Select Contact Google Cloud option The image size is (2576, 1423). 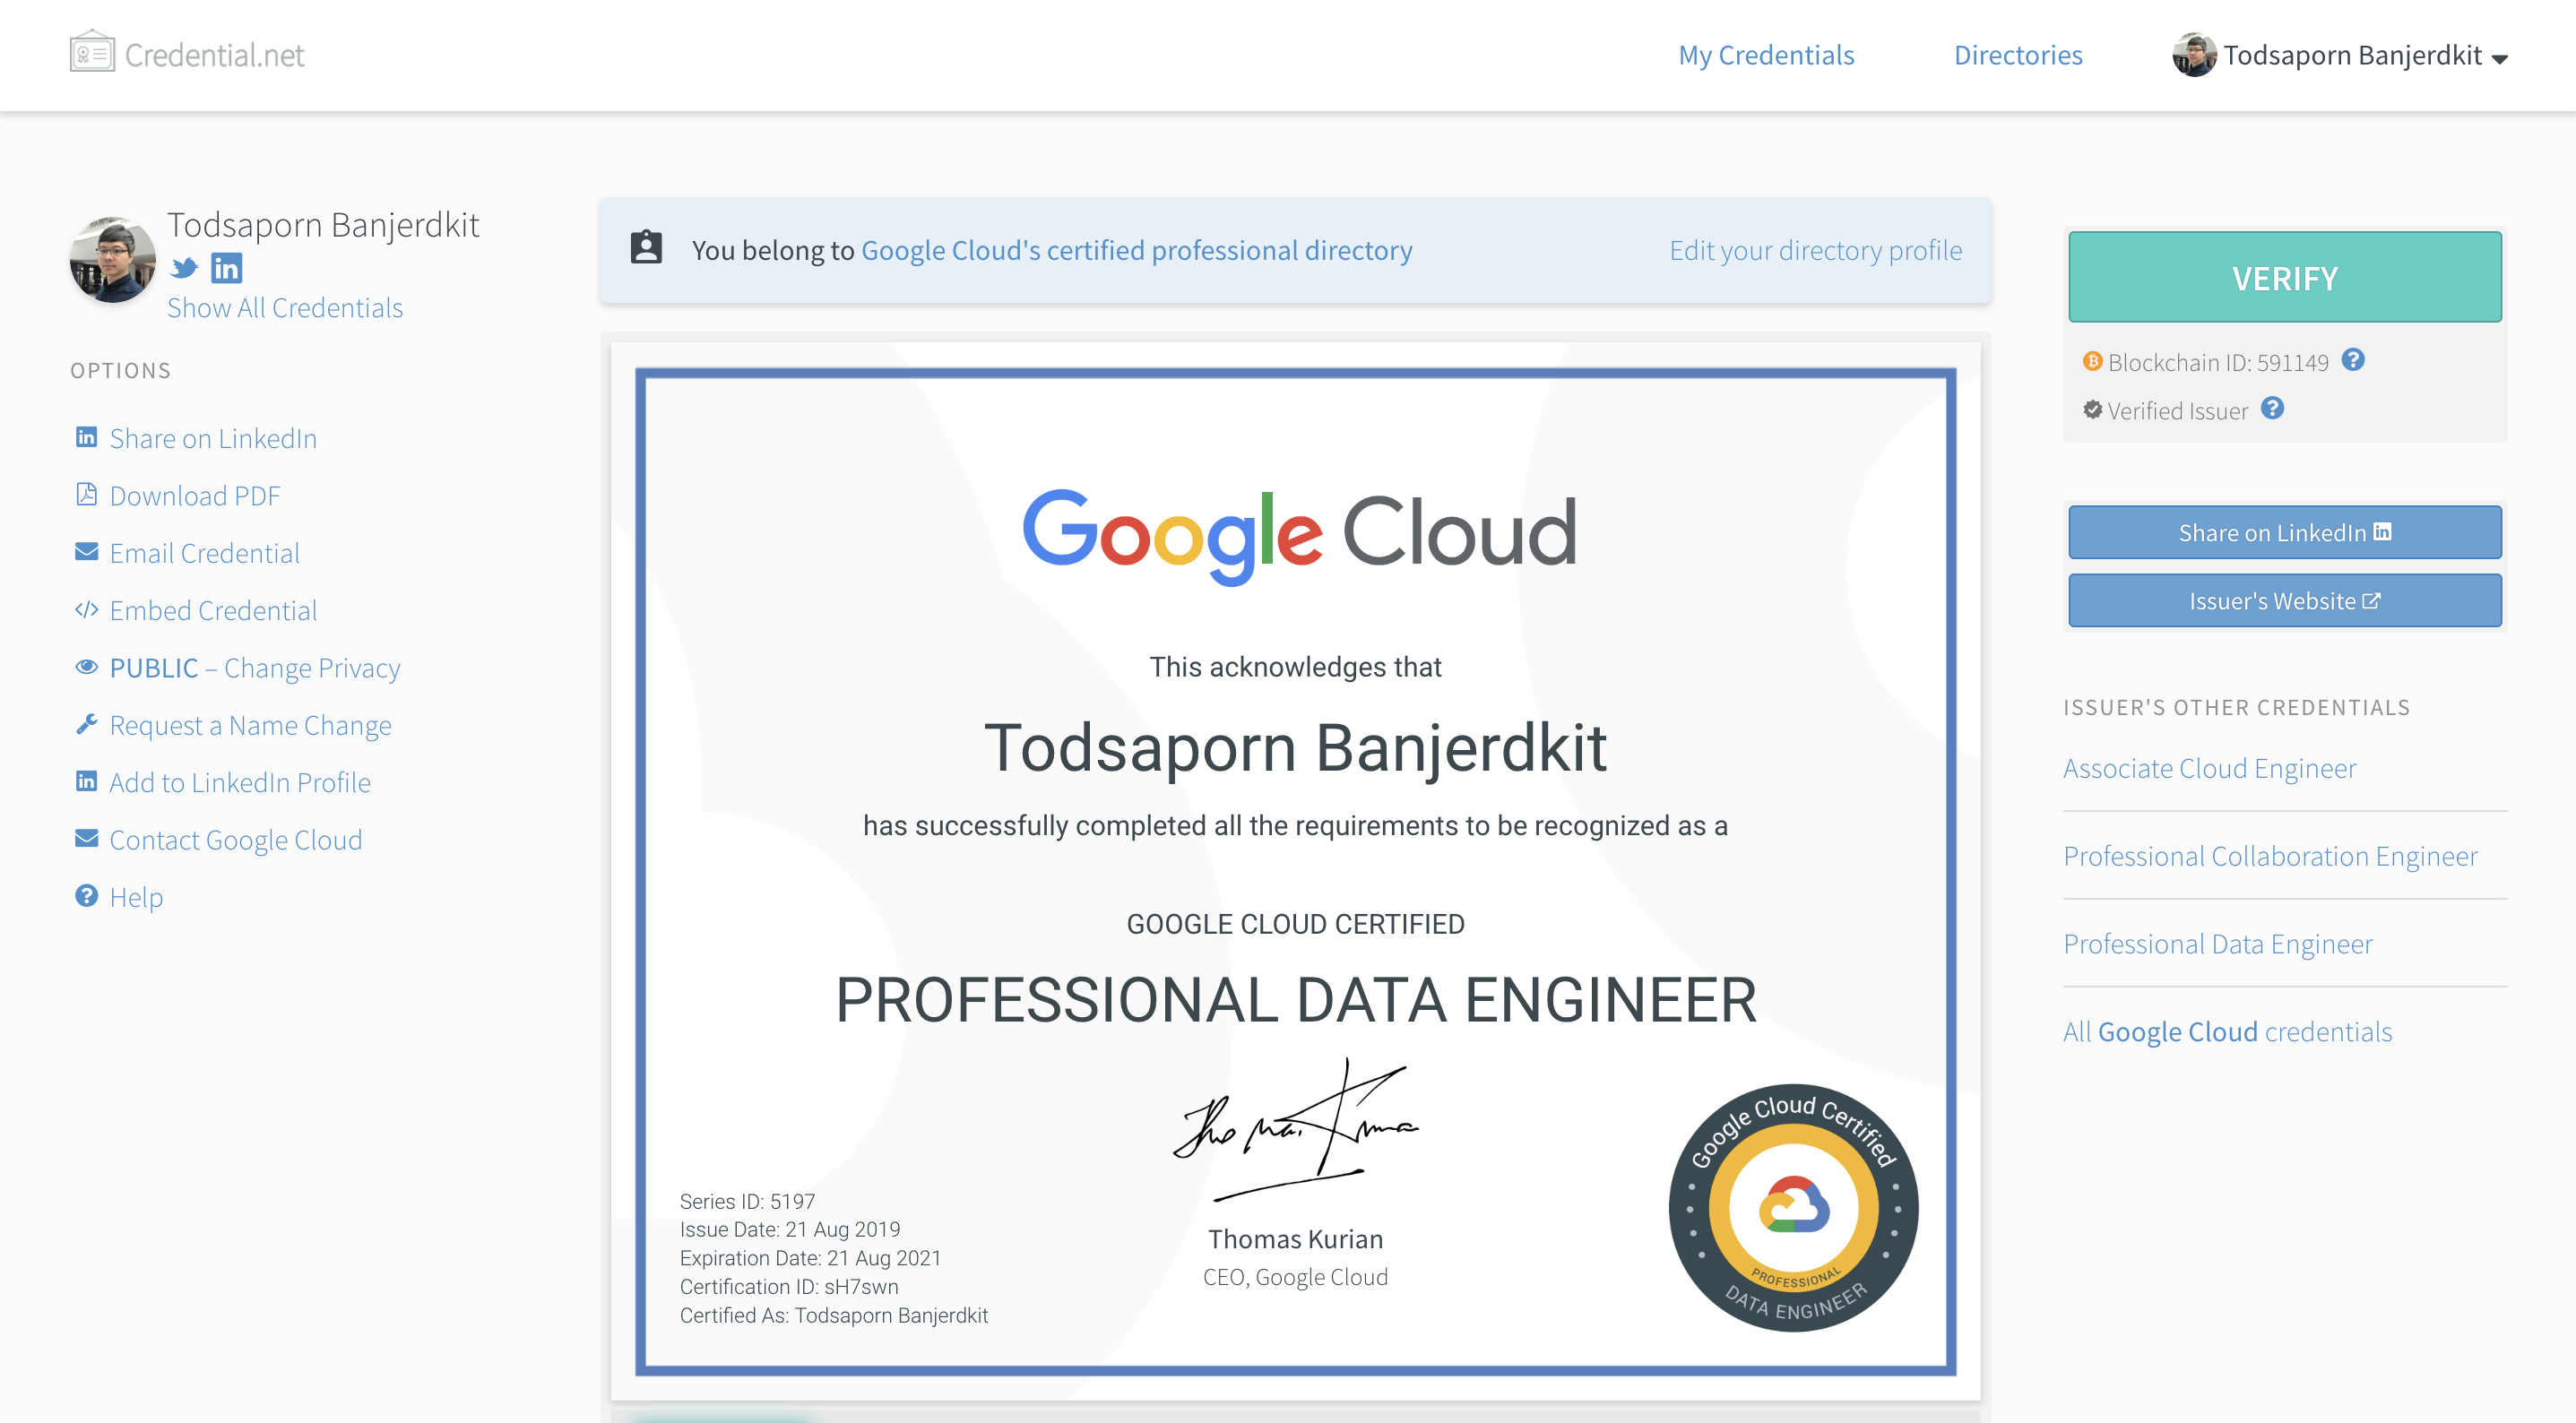(236, 839)
